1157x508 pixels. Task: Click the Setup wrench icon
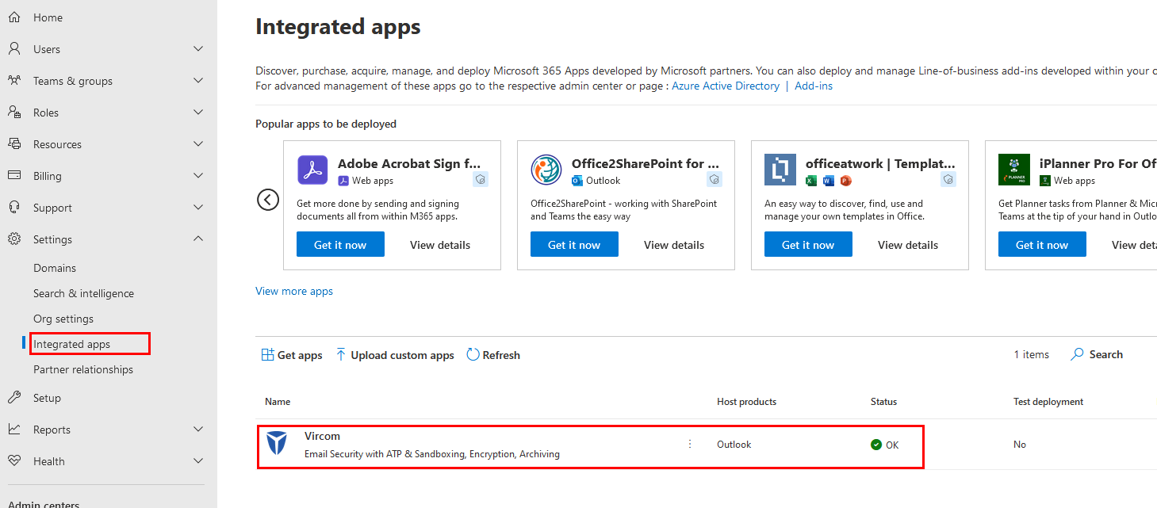pyautogui.click(x=14, y=398)
